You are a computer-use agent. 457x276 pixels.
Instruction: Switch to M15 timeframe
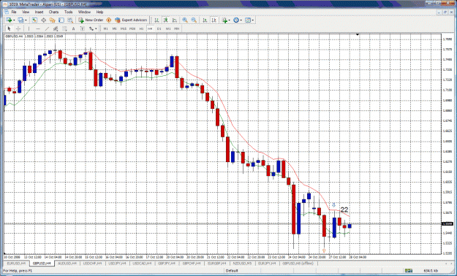124,28
